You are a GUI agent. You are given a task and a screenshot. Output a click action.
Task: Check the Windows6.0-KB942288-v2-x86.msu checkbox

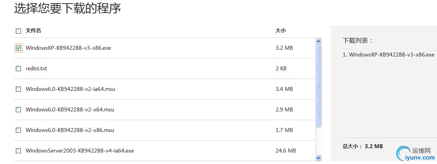click(18, 130)
